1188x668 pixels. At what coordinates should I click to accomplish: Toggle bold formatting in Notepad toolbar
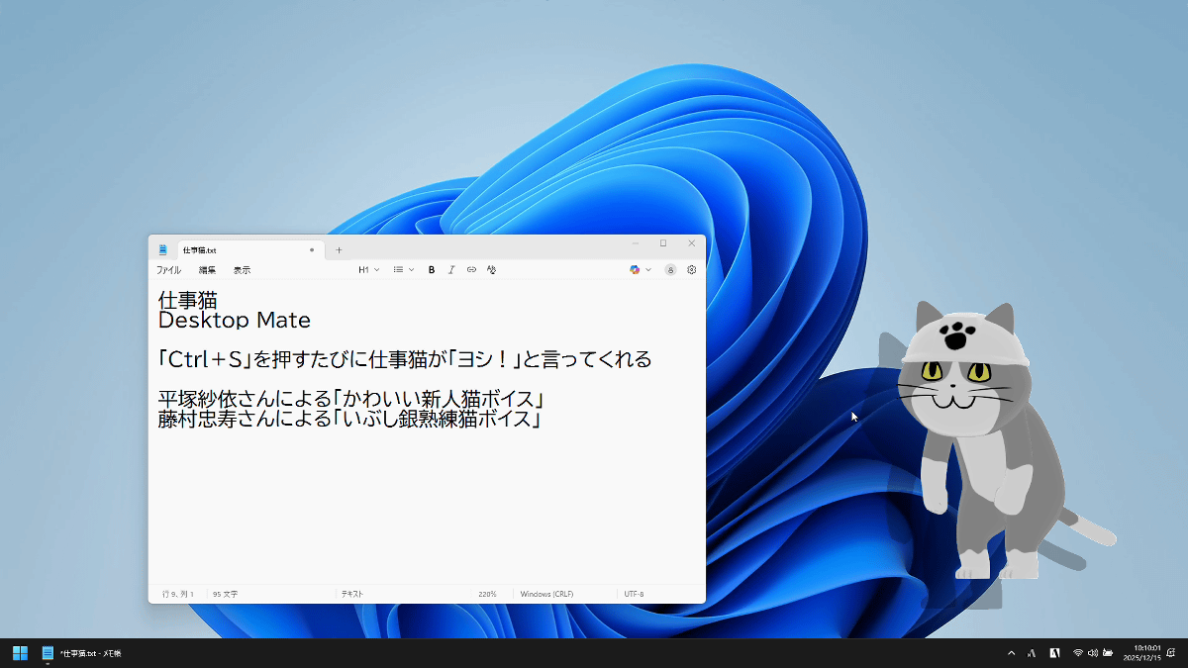coord(432,270)
